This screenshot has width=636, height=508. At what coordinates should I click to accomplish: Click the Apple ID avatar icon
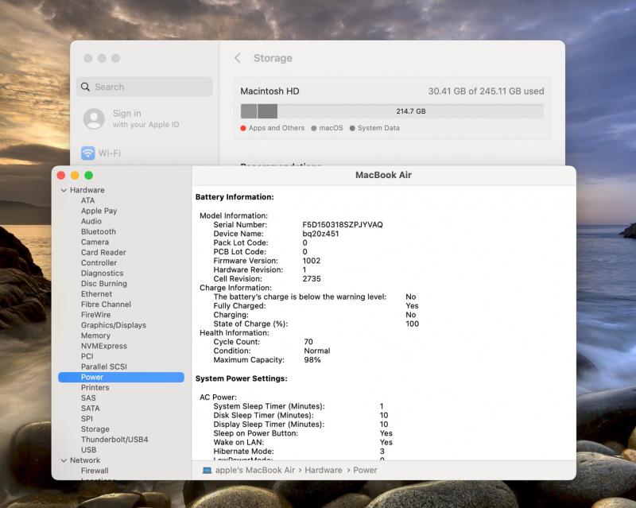[94, 118]
